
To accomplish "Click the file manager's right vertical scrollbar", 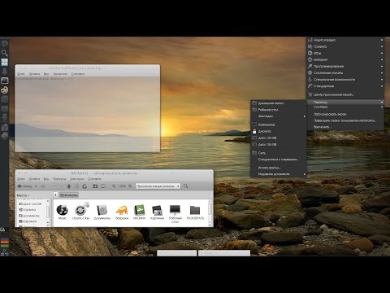I will 210,213.
